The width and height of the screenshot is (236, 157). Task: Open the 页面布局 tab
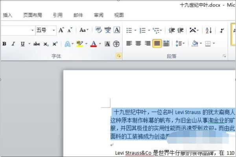point(33,15)
